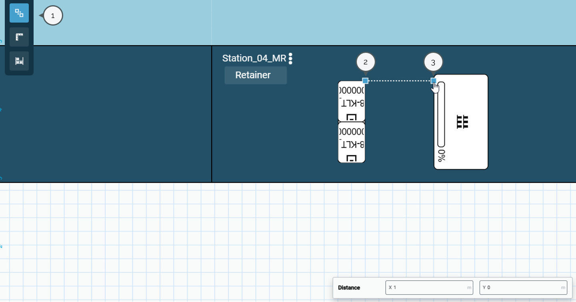Select the distance measurement tool icon

pyautogui.click(x=19, y=13)
